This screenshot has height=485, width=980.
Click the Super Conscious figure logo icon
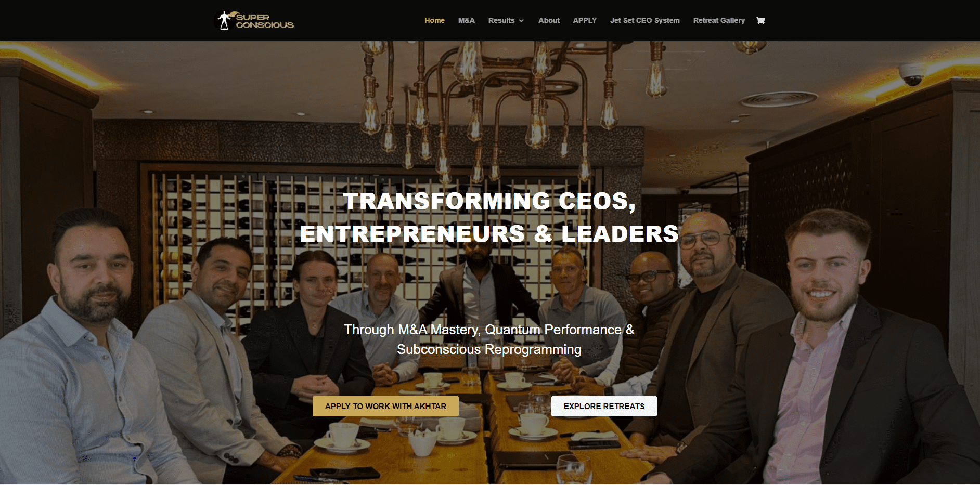(224, 21)
